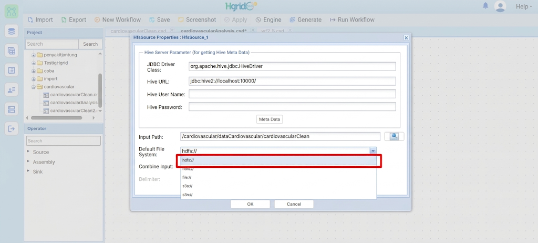The image size is (538, 243).
Task: Expand the penyakitjantung folder
Action: 34,55
